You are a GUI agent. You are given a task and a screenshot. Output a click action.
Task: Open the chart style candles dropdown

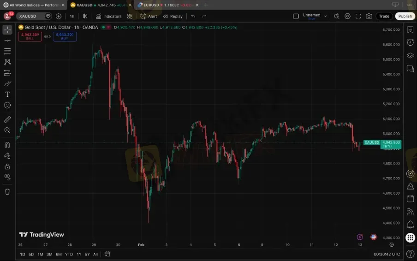(x=85, y=16)
